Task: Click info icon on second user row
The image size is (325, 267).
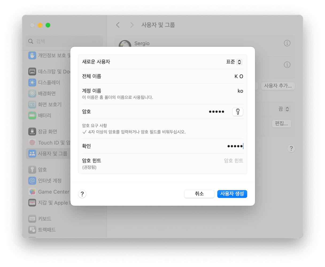Action: [287, 65]
